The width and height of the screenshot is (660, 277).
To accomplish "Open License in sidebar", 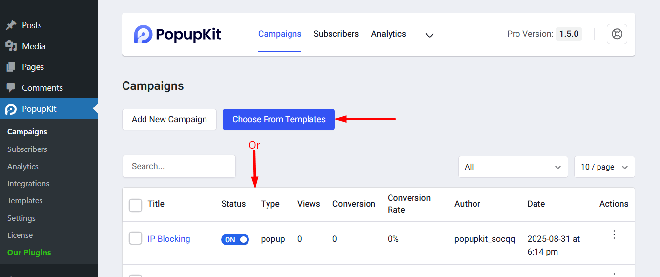I will [x=20, y=235].
